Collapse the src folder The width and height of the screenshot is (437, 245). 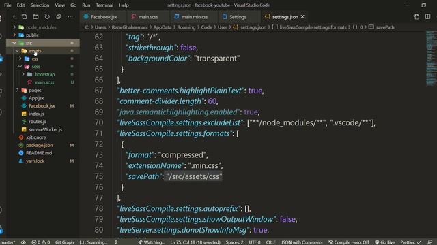(x=29, y=43)
